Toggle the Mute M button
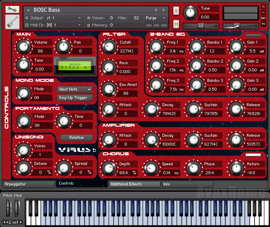This screenshot has width=270, height=227. 176,24
